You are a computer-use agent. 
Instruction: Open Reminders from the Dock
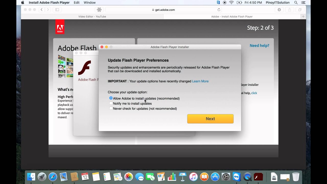pyautogui.click(x=107, y=177)
